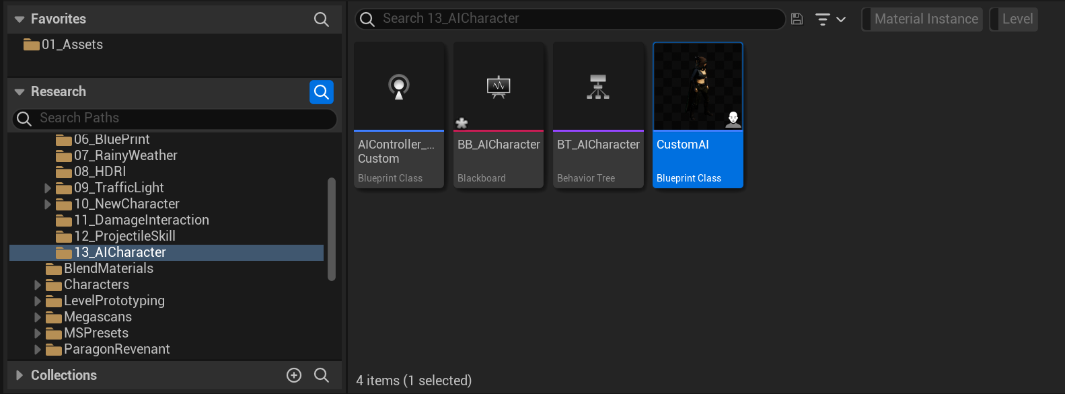Collapse the Research section
This screenshot has height=394, width=1065.
[x=20, y=92]
